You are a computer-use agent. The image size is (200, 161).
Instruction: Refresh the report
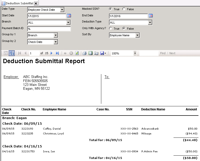point(77,53)
